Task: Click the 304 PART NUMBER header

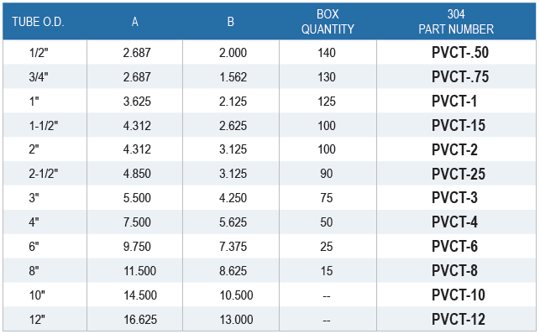Action: coord(456,22)
